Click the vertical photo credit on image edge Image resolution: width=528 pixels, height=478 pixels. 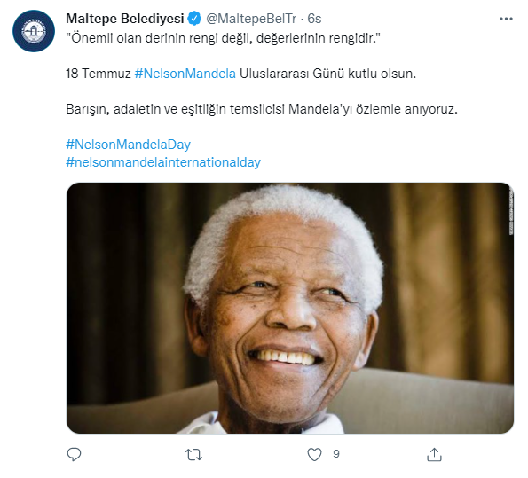[511, 214]
